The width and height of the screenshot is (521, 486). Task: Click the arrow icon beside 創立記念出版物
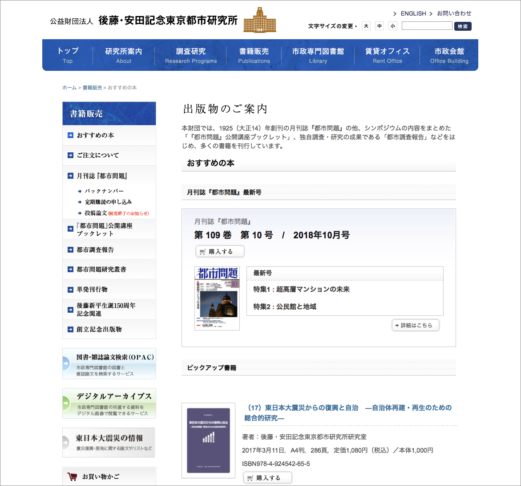click(x=70, y=330)
